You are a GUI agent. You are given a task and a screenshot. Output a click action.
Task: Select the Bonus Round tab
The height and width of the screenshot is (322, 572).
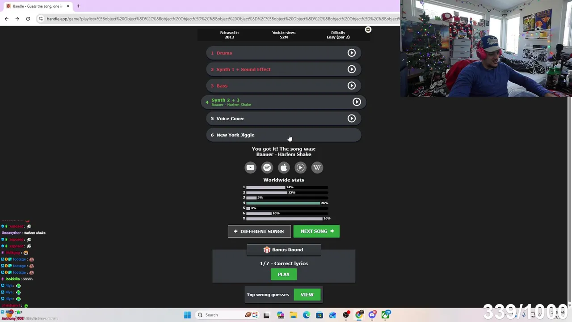284,250
